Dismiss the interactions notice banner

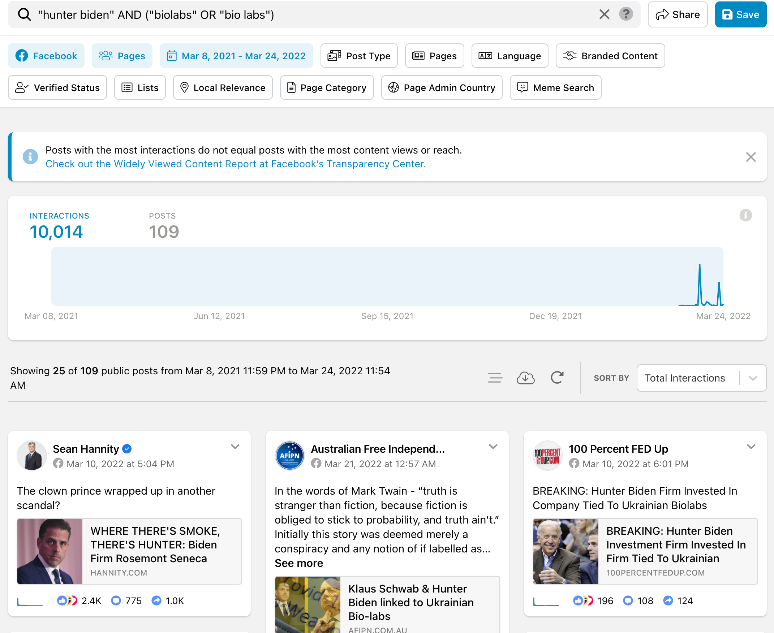click(751, 157)
